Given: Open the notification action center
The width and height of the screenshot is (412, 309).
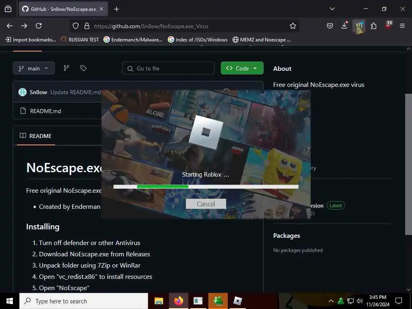Looking at the screenshot, I should 399,301.
